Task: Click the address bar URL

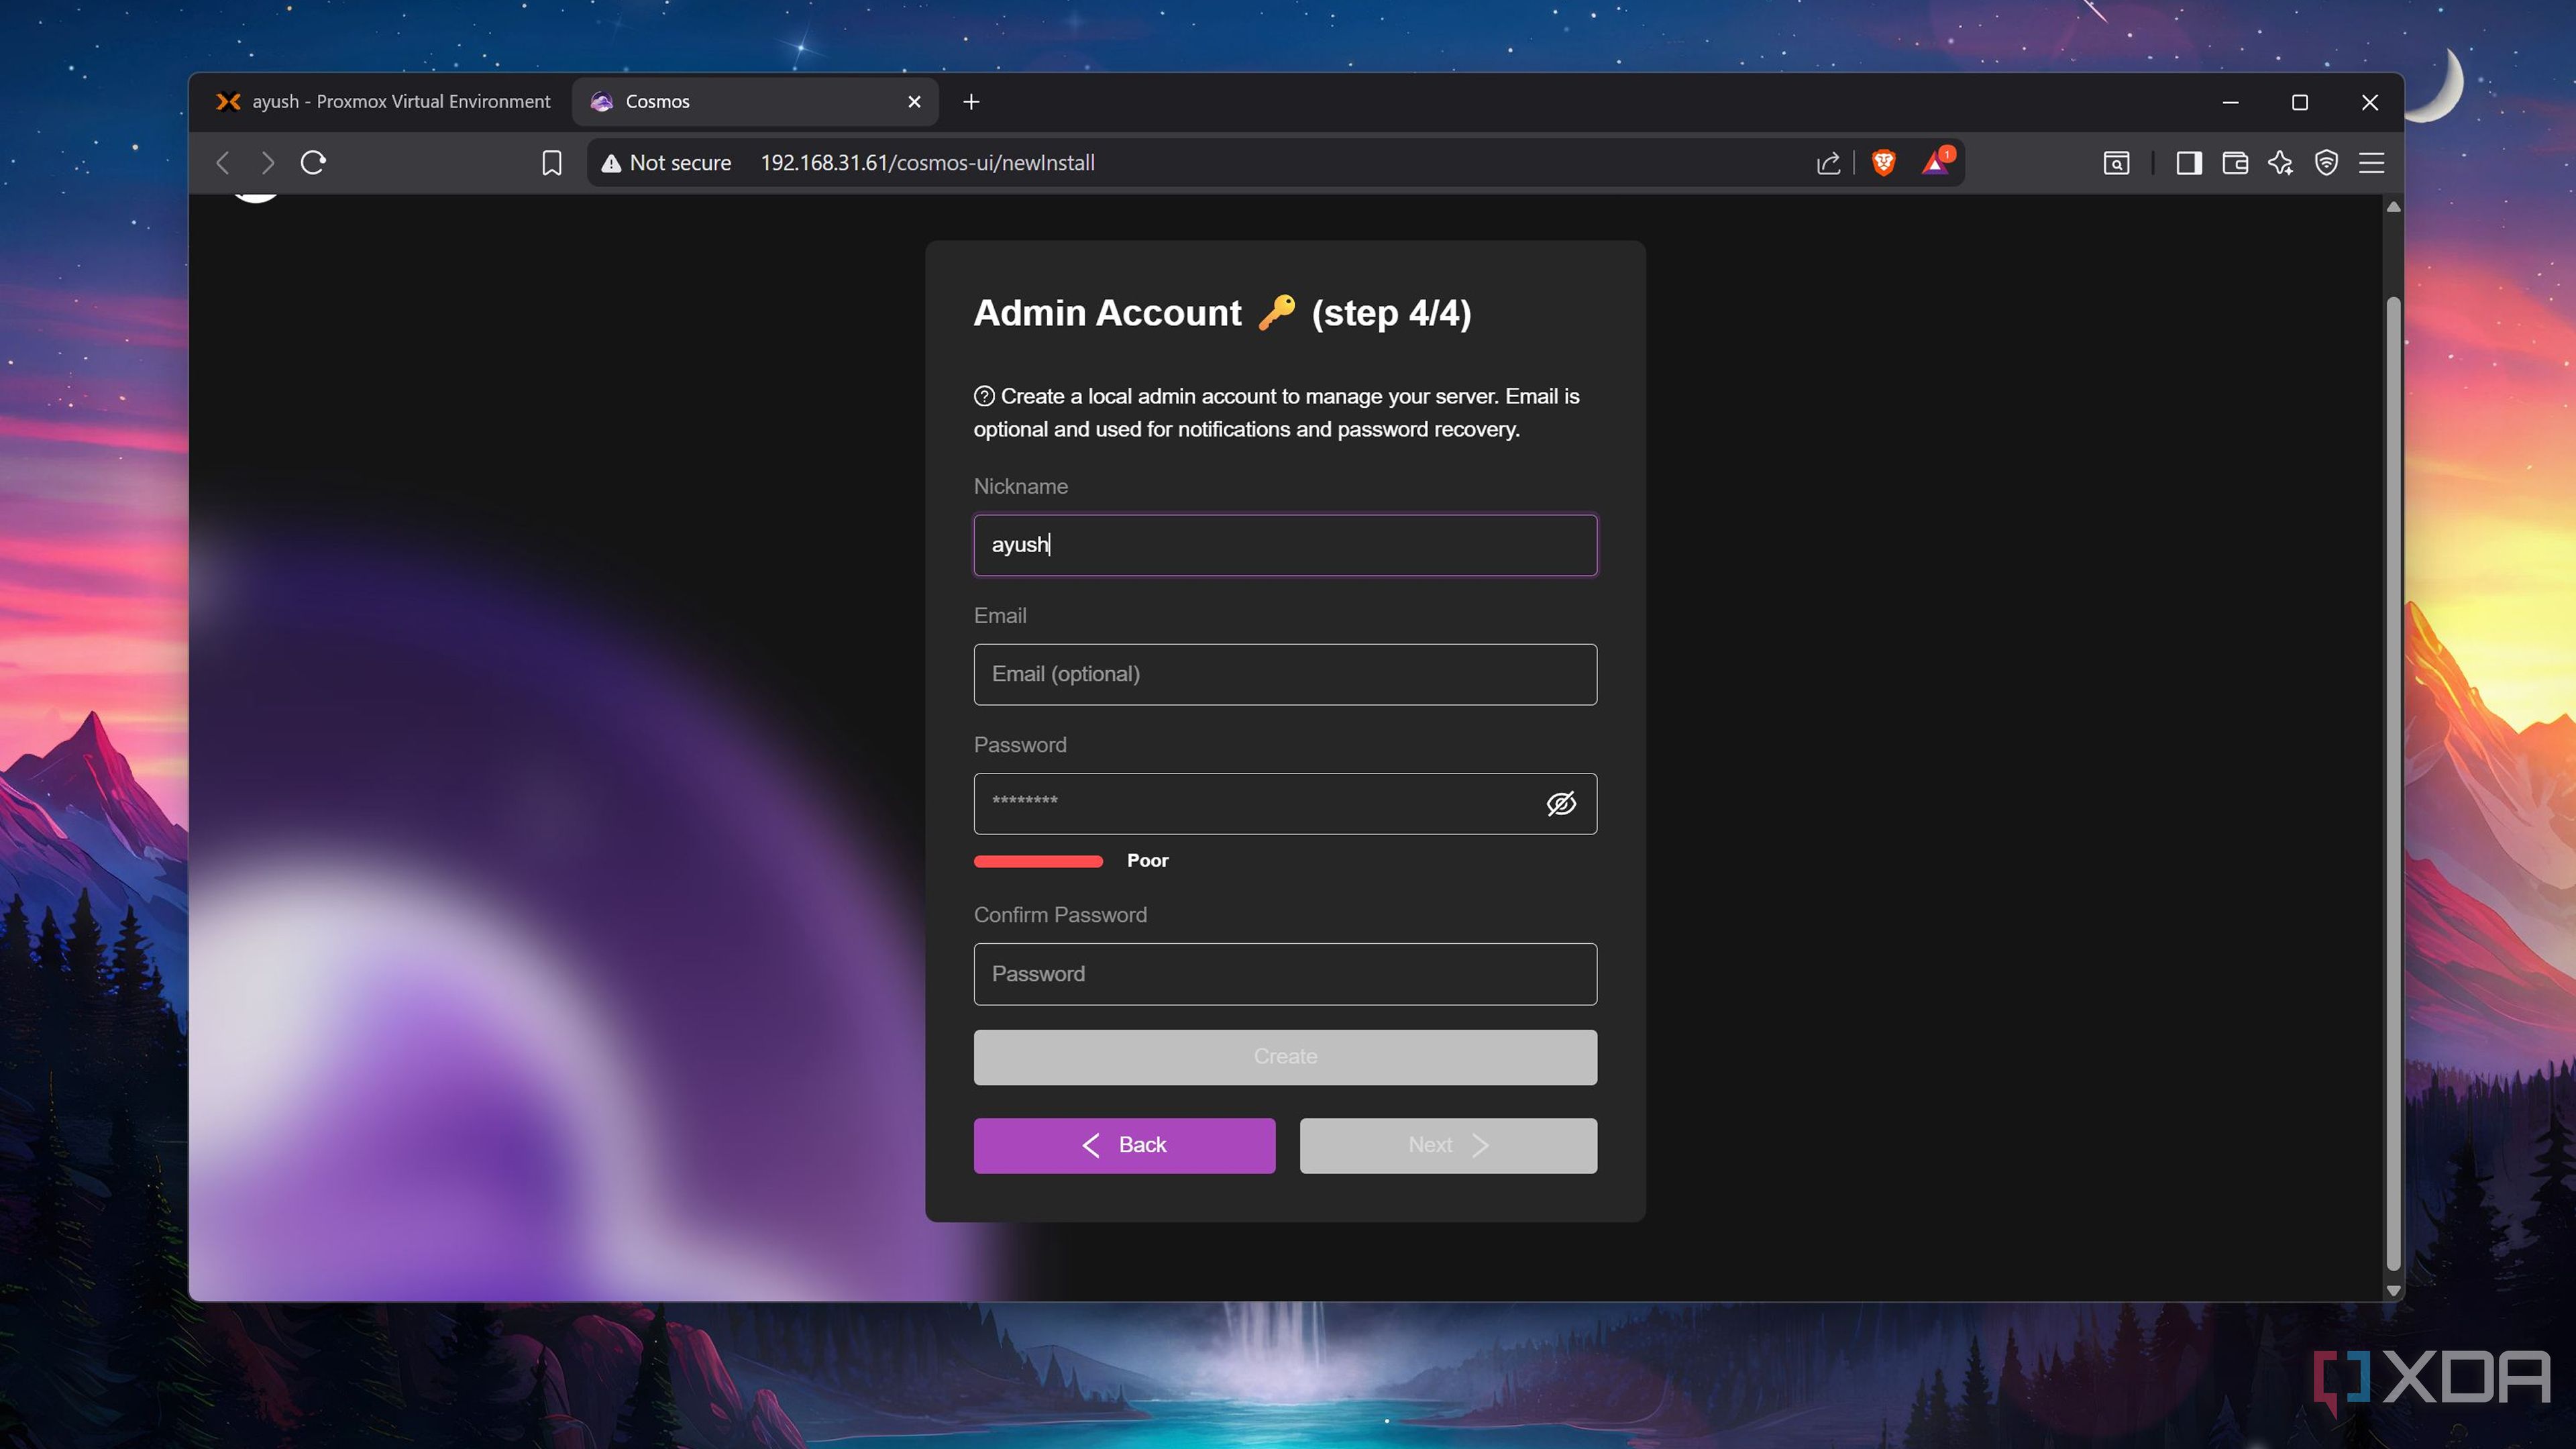Action: click(927, 163)
